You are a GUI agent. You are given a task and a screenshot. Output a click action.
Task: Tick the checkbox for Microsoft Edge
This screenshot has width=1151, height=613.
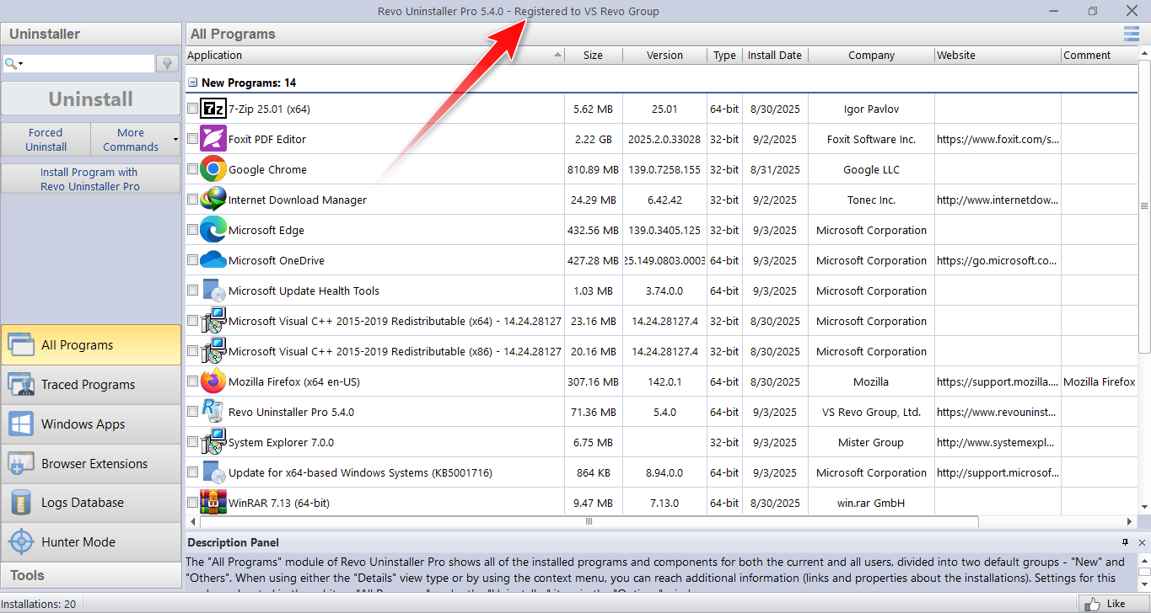[x=193, y=230]
